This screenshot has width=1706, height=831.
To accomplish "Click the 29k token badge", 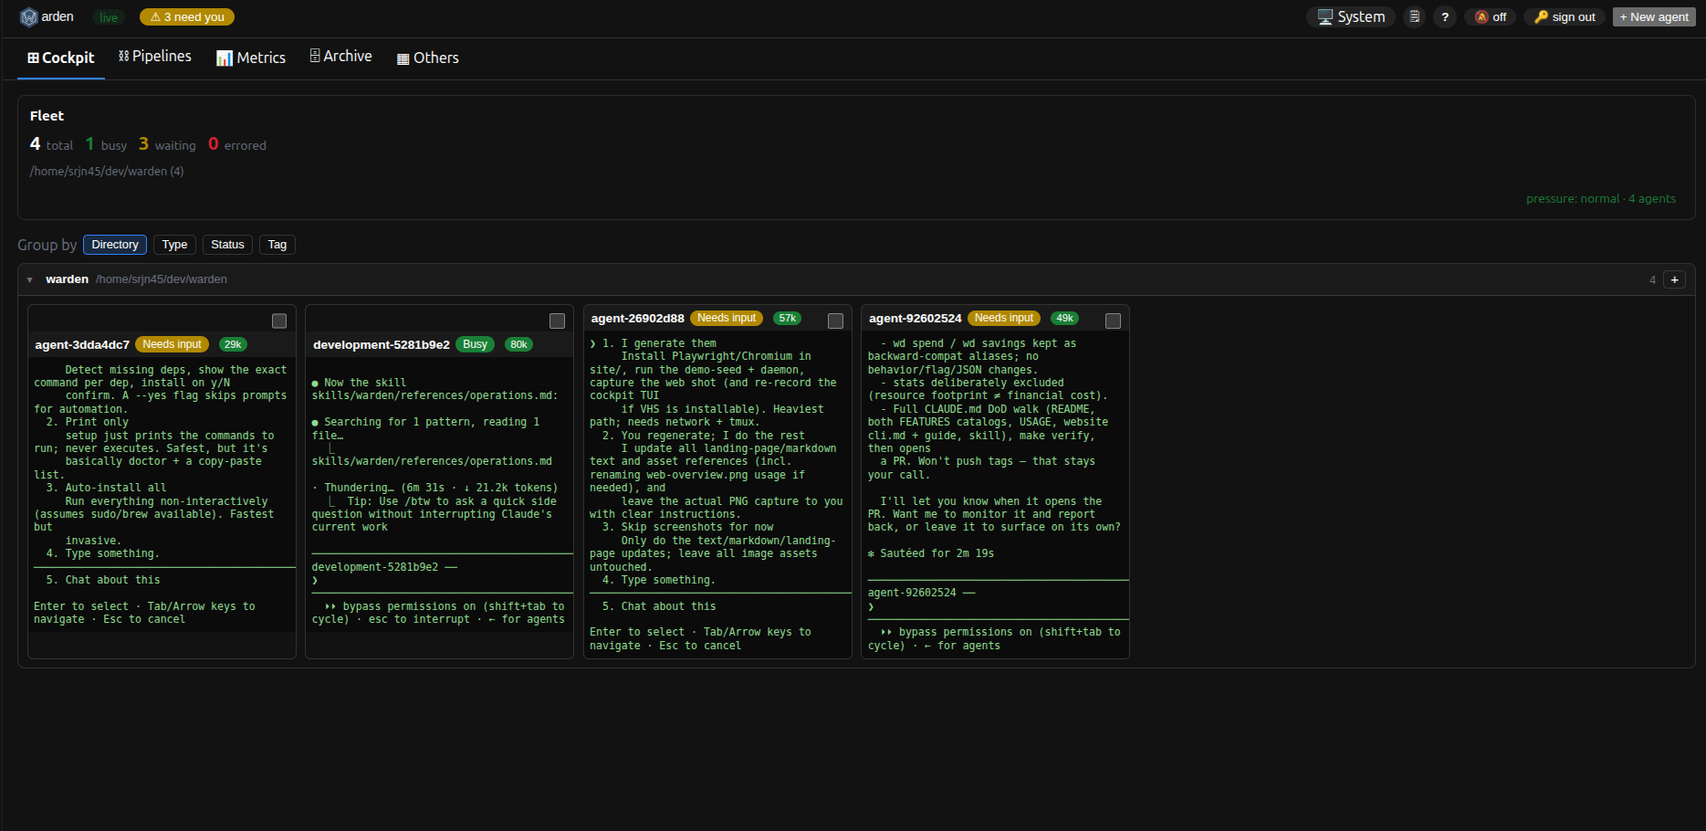I will coord(233,344).
